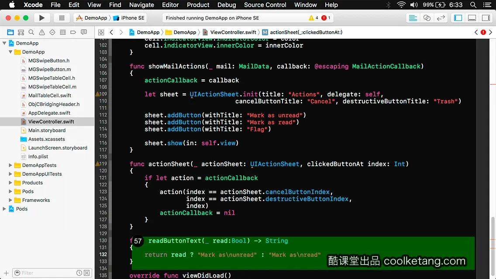Show related items grid menu
The width and height of the screenshot is (496, 279).
[101, 32]
